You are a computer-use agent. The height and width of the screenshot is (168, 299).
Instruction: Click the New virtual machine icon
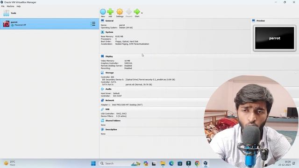(103, 12)
